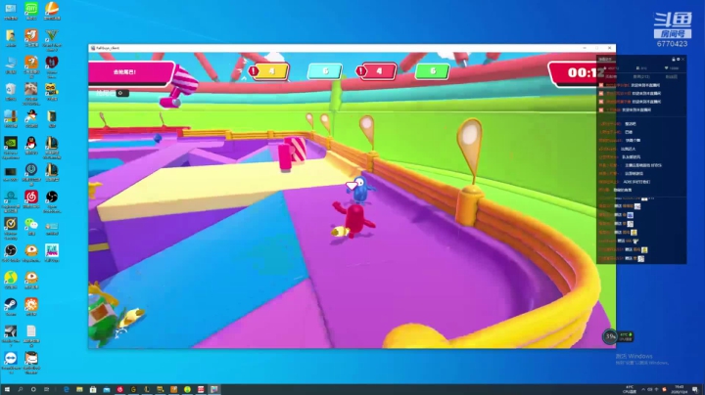Click the cyan team score badge
The image size is (705, 395).
click(x=325, y=71)
